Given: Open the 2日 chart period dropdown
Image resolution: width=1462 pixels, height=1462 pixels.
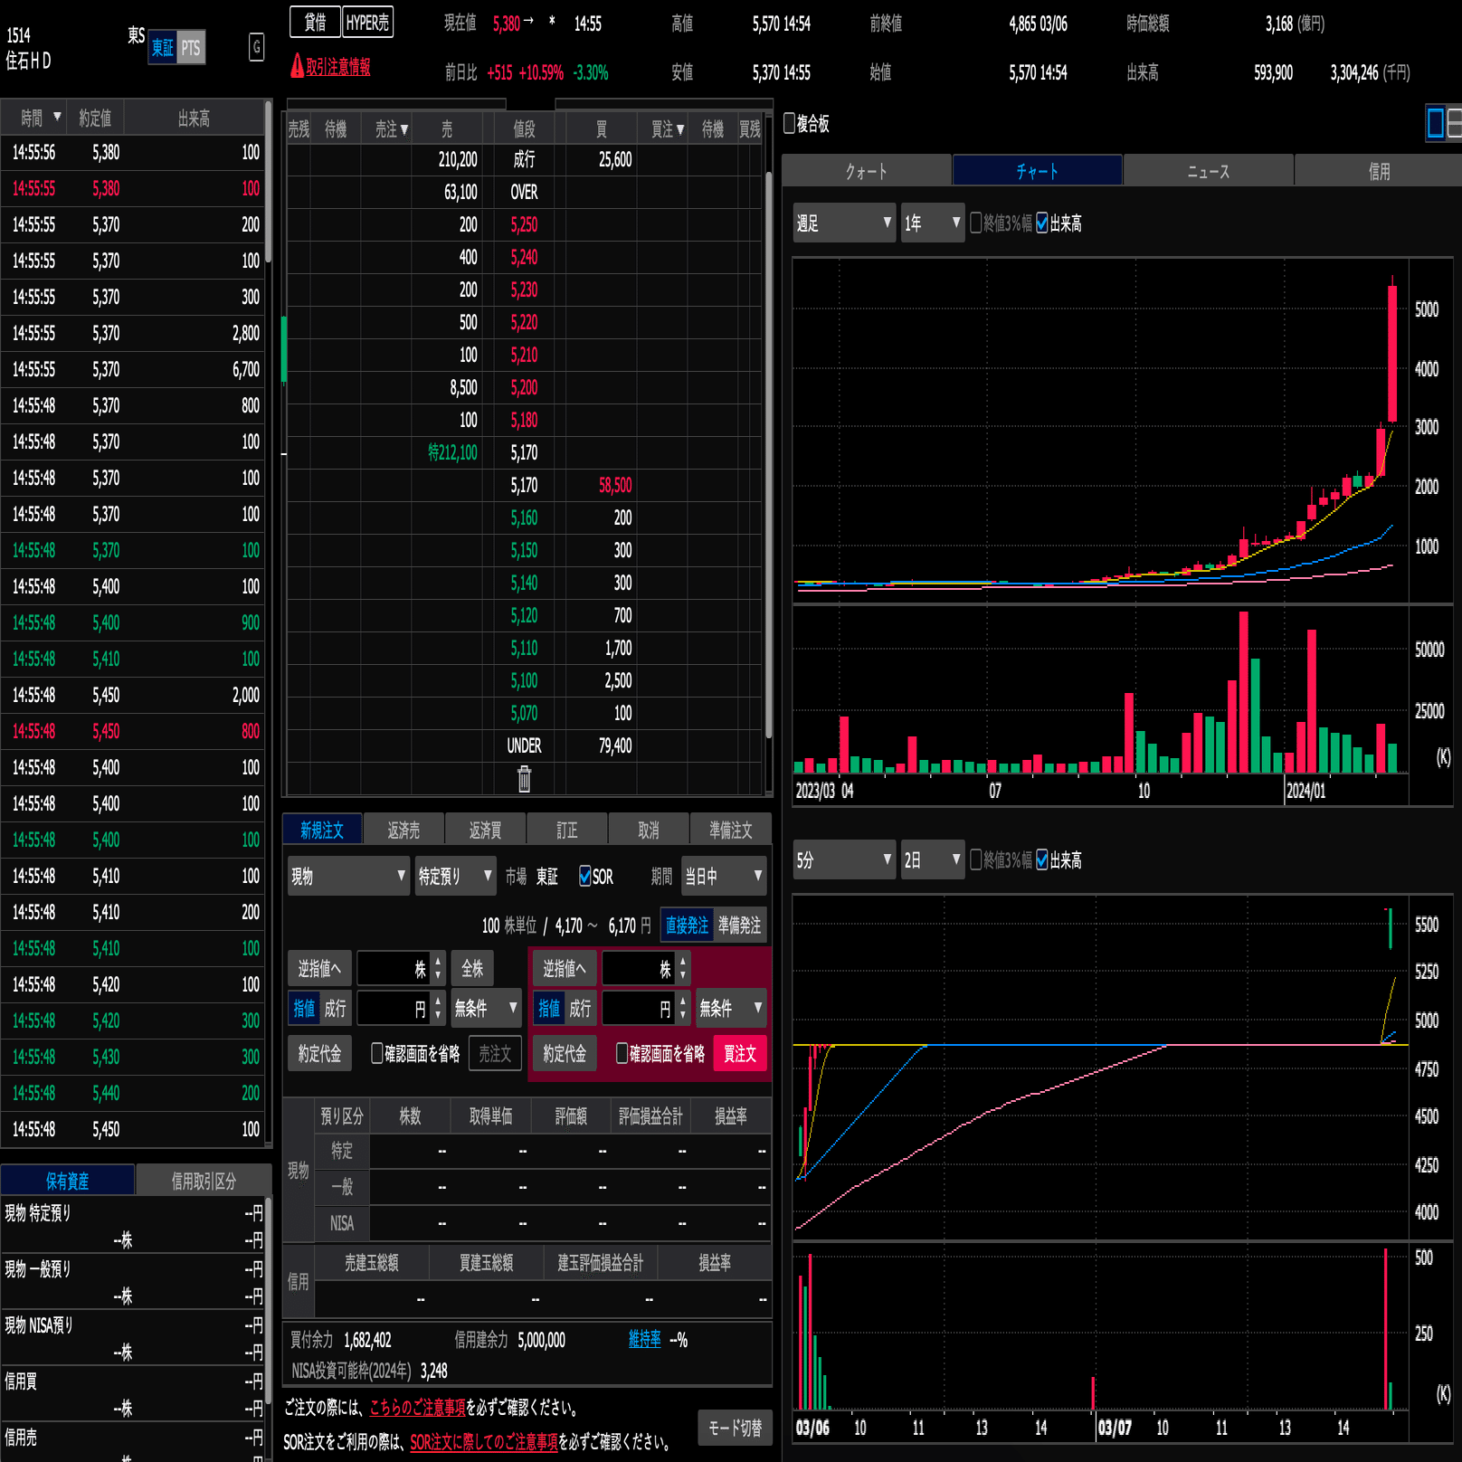Looking at the screenshot, I should tap(933, 859).
